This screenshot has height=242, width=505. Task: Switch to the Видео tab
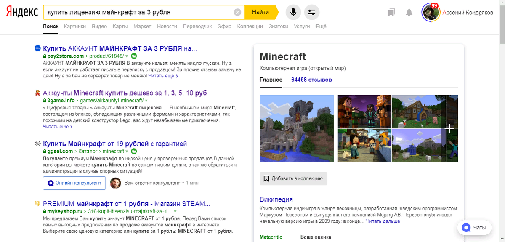99,26
